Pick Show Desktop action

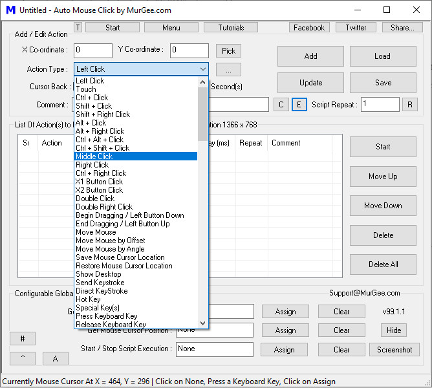tap(136, 274)
